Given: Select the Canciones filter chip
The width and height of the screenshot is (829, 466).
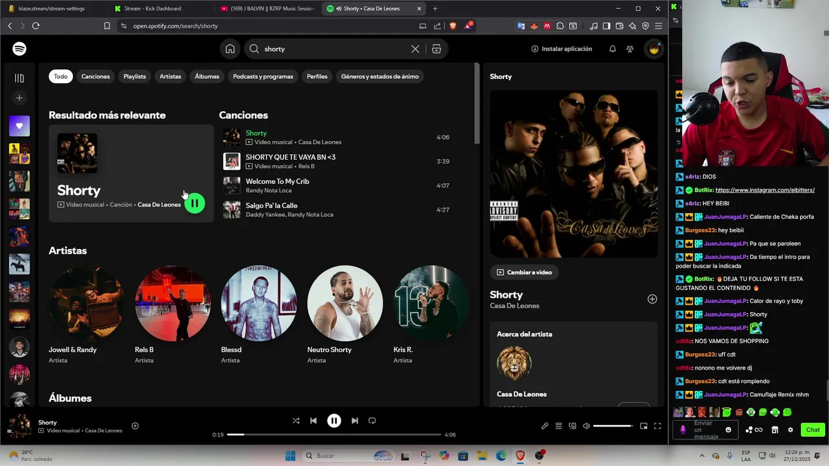Looking at the screenshot, I should tap(96, 76).
